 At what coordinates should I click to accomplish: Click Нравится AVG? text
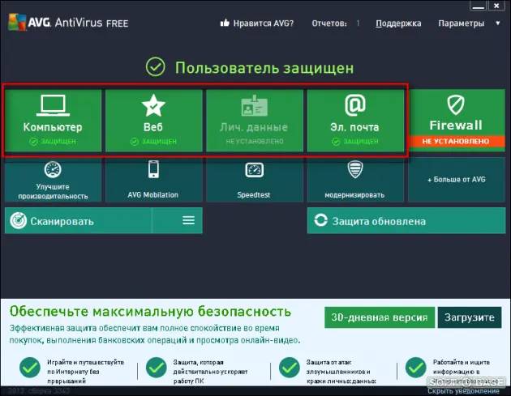point(264,23)
